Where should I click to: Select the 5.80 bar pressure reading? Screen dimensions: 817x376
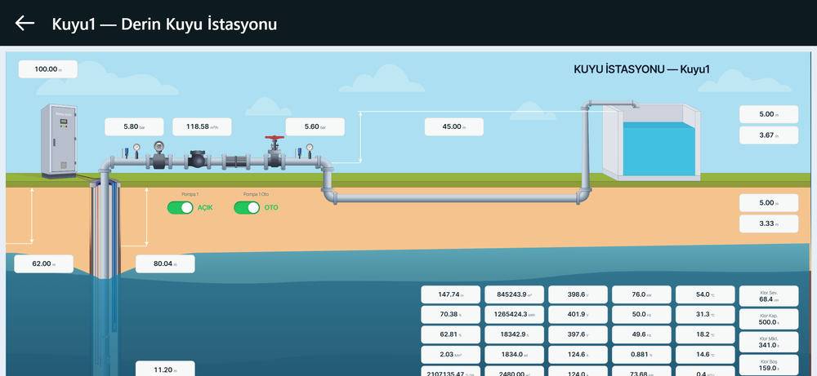(135, 127)
